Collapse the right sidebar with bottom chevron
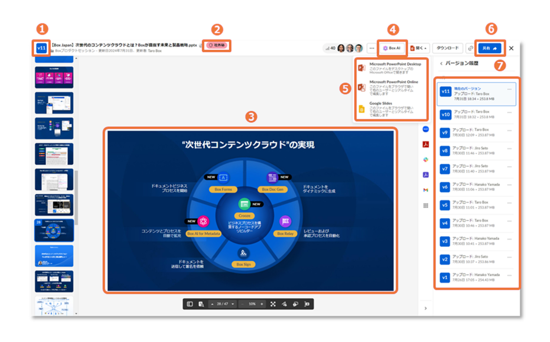Viewport: 550px width, 342px height. tap(426, 308)
